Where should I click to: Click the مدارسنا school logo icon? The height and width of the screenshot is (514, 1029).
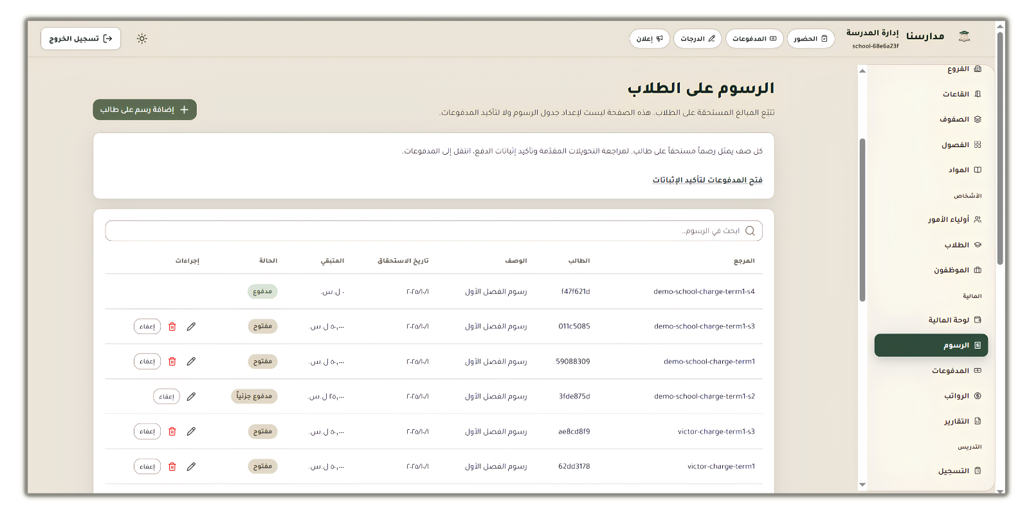click(964, 37)
